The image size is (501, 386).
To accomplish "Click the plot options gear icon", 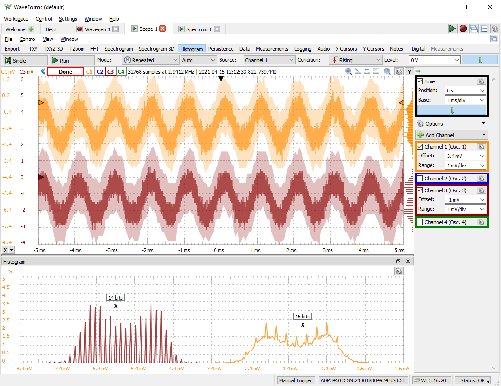I will point(399,71).
